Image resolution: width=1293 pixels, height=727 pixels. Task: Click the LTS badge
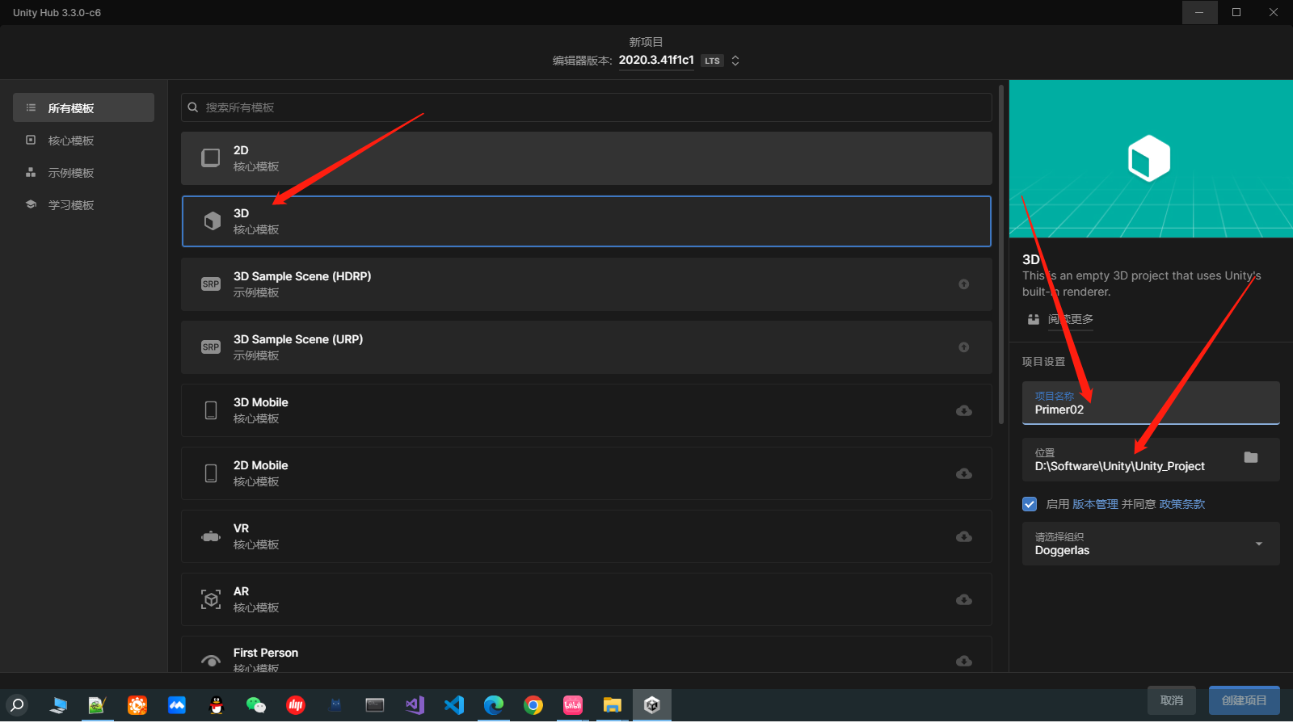(712, 61)
